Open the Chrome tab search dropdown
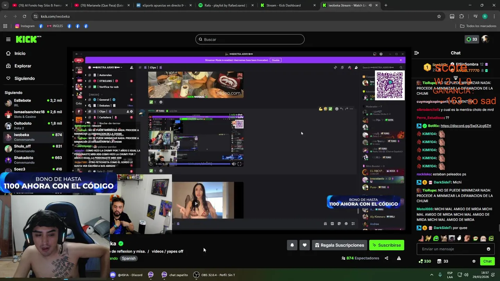Screen dimensions: 500x281 5,5
